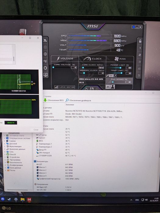Open Afterburner settings gear icon
160x213 pixels.
pos(45,68)
